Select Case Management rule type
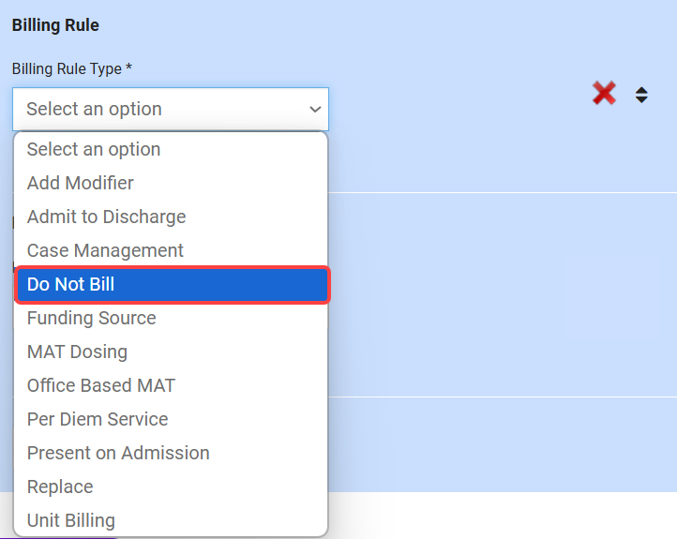 pos(105,250)
